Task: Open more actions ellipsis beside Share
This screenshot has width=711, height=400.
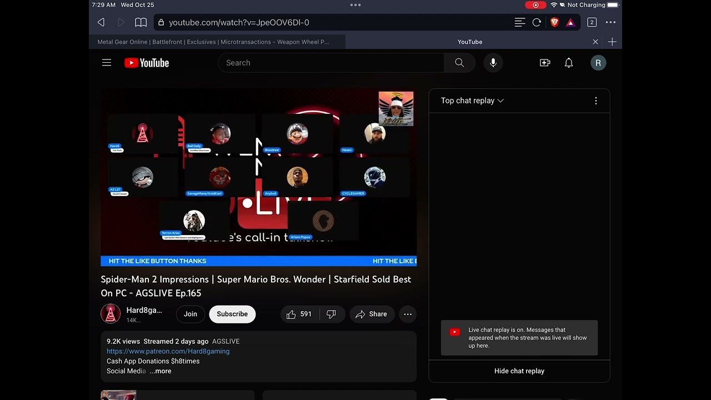Action: tap(408, 314)
